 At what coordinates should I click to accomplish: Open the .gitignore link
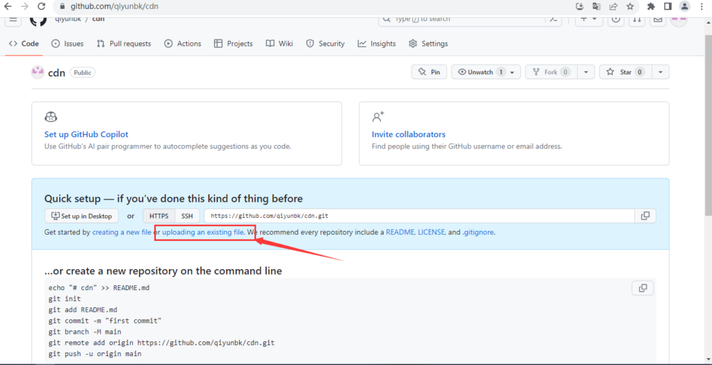pyautogui.click(x=478, y=232)
